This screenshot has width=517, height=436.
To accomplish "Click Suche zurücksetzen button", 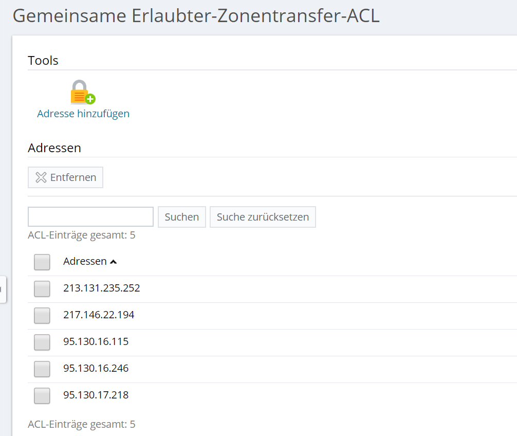I will (263, 217).
